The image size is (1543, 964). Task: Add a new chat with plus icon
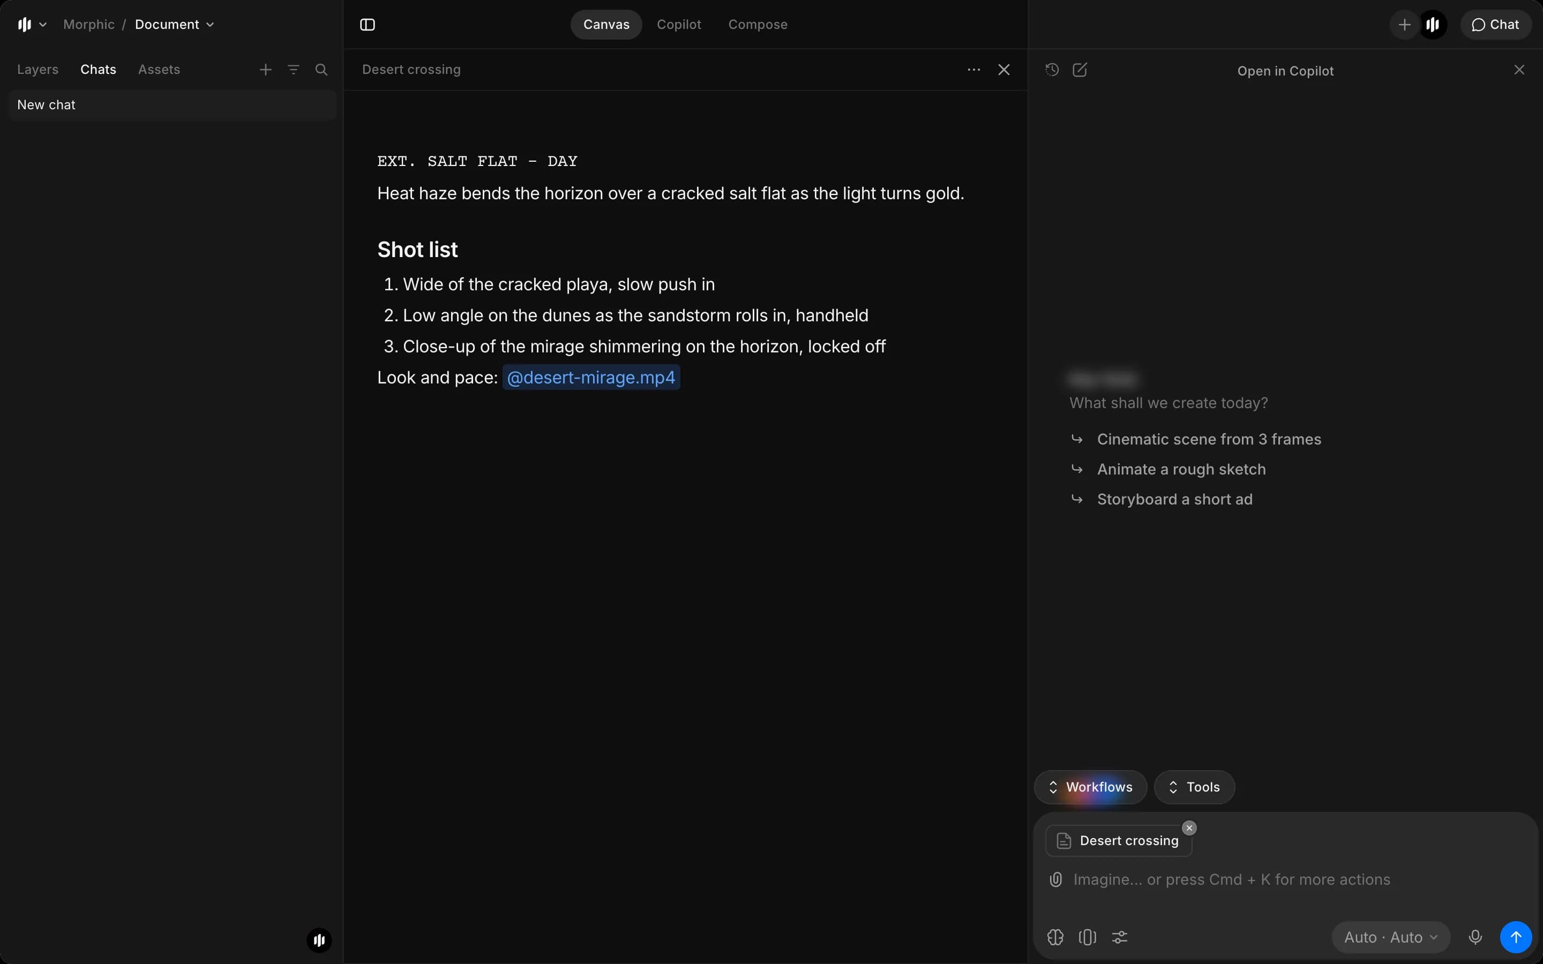(266, 70)
